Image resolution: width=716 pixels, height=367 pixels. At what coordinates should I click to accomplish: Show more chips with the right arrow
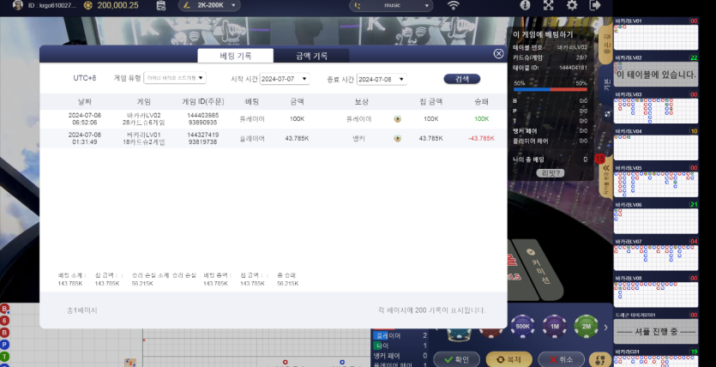606,327
